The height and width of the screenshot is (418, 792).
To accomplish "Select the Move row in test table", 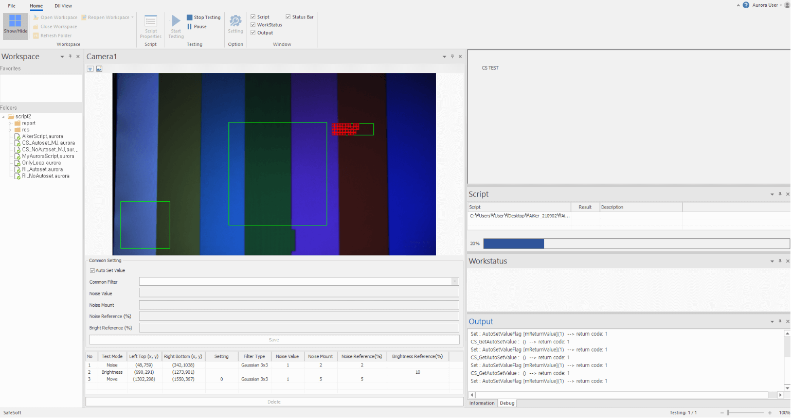I will [274, 379].
